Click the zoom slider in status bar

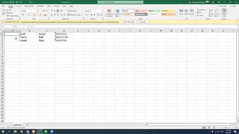tap(226, 128)
